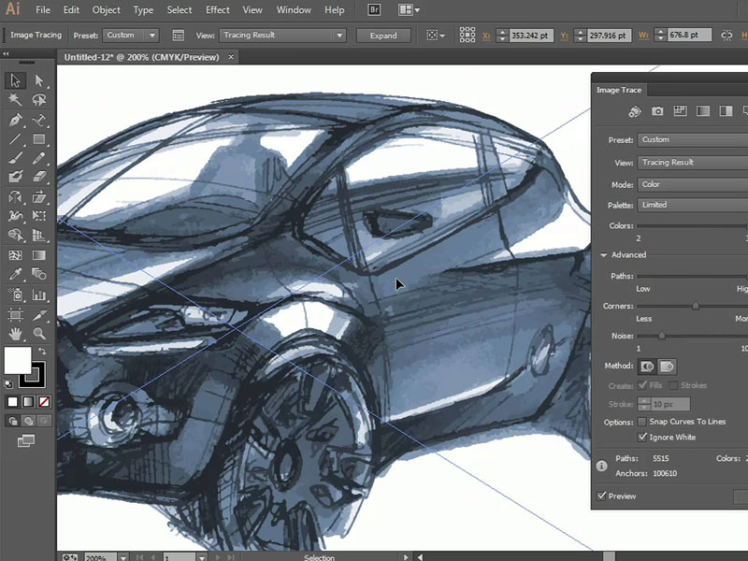The width and height of the screenshot is (748, 561).
Task: Open the Window menu
Action: pos(294,9)
